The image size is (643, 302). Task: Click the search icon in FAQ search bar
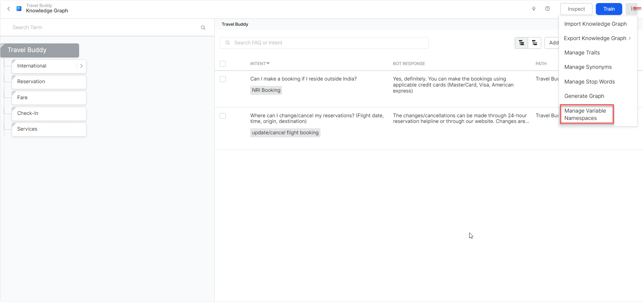(228, 43)
